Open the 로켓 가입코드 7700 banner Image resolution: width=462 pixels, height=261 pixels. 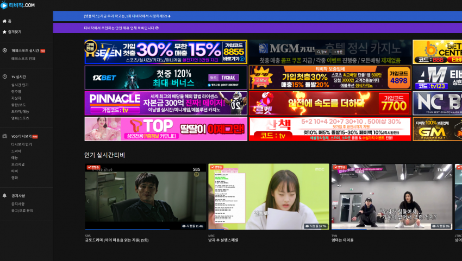pos(330,103)
